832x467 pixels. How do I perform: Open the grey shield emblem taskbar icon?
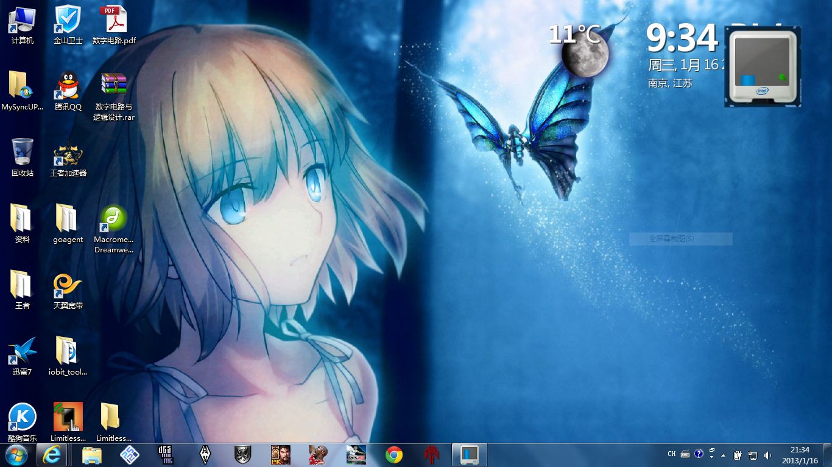click(x=242, y=455)
